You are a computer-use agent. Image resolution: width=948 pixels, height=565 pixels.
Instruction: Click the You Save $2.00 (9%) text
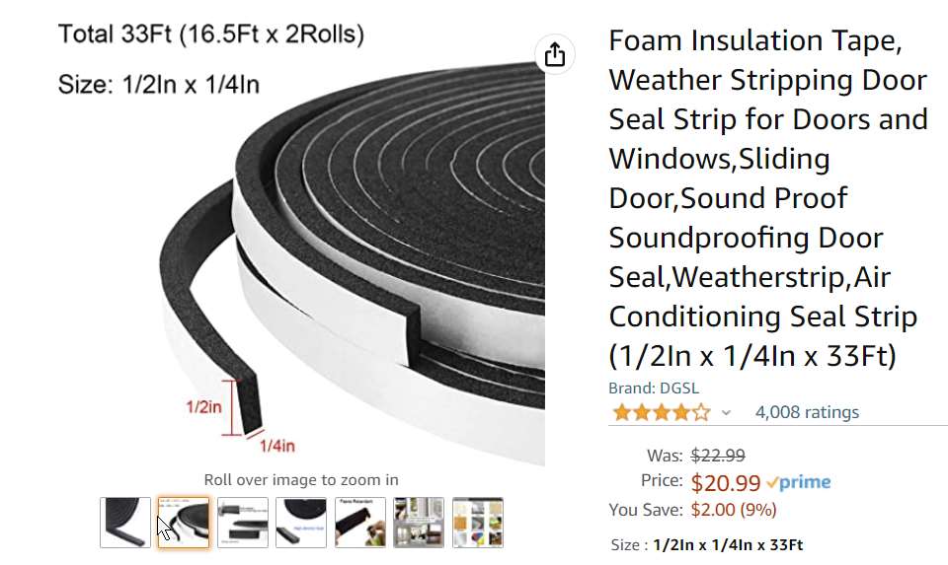[734, 509]
